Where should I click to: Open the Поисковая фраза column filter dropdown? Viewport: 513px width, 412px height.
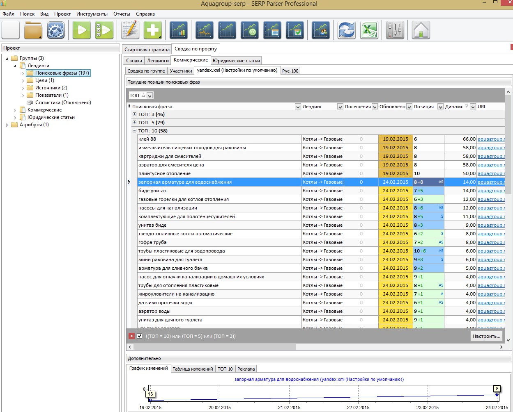point(298,107)
